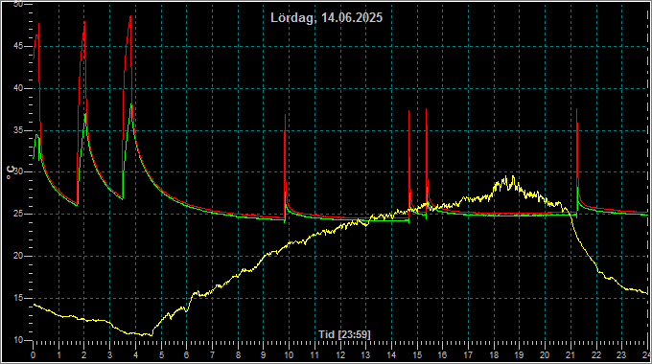Viewport: 652px width, 364px height.
Task: Click the 25 value on temperature axis
Action: click(18, 214)
